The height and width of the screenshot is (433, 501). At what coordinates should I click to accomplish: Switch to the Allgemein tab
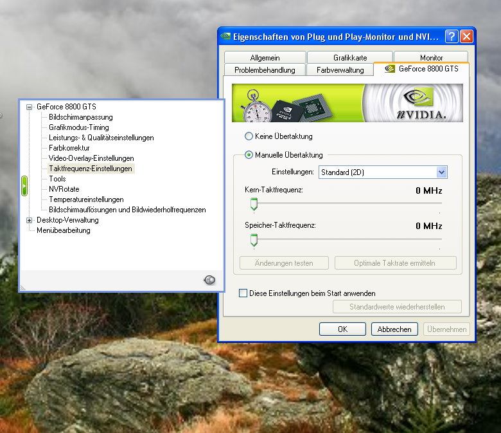point(265,58)
